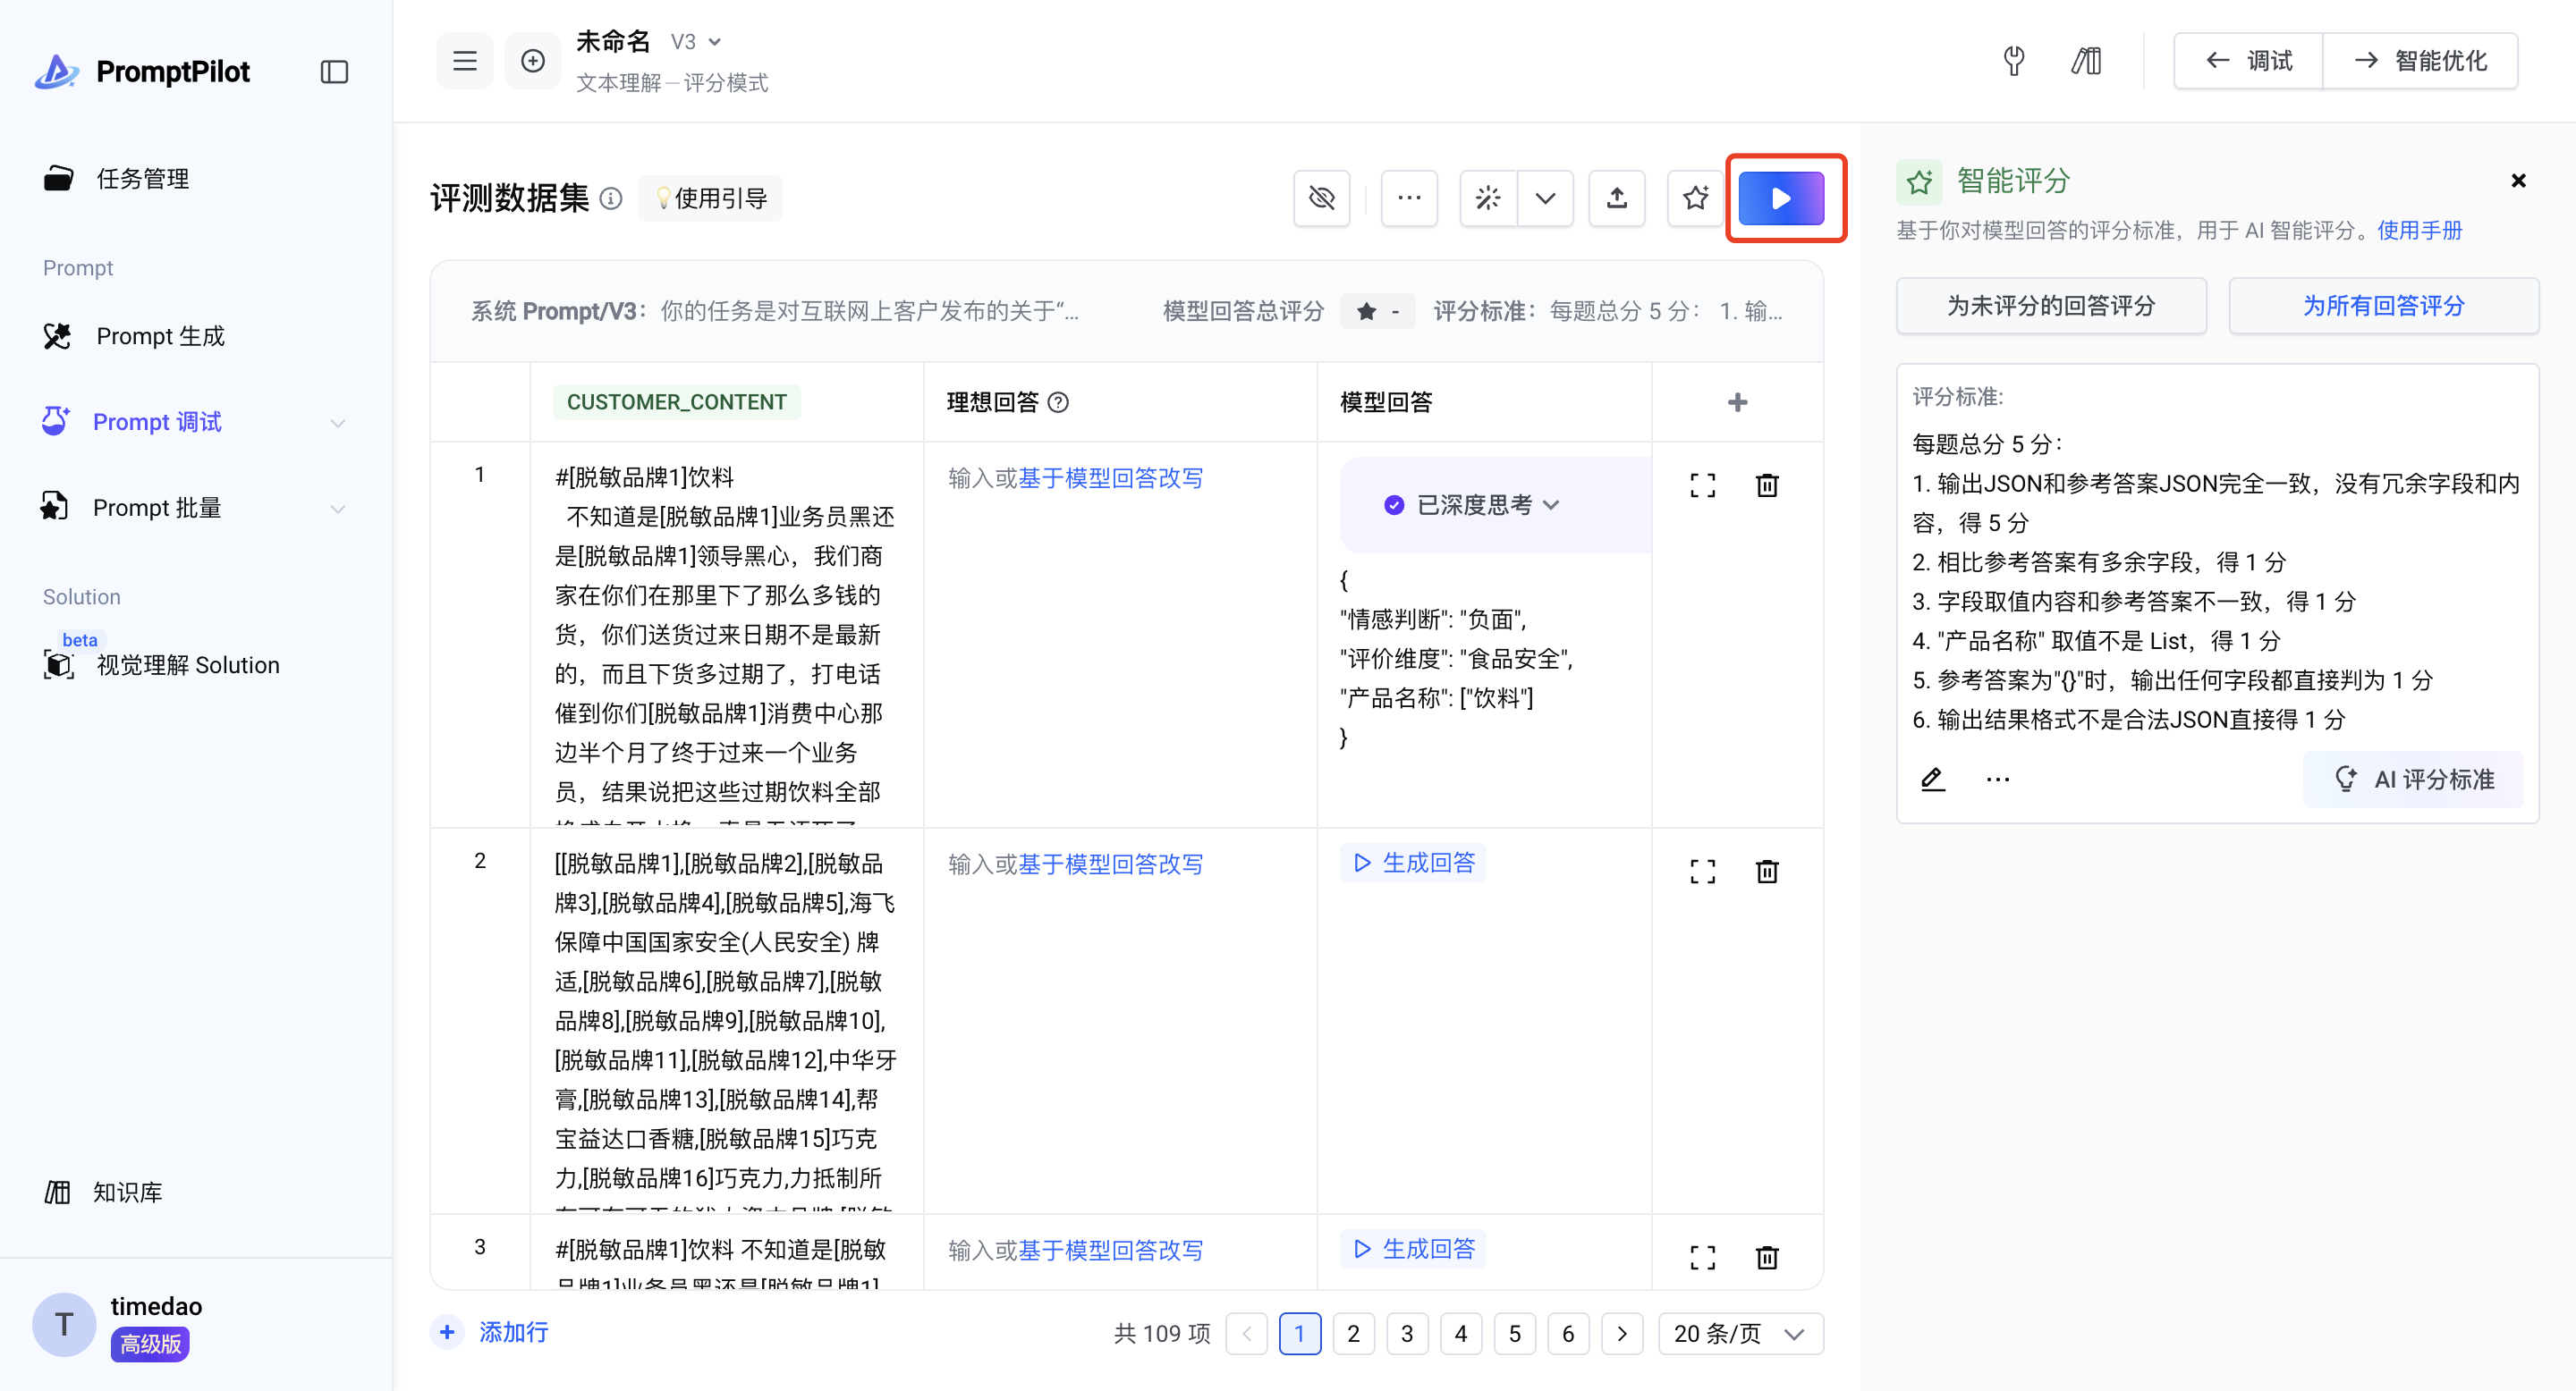Go to page 3 in pagination
This screenshot has height=1391, width=2576.
point(1406,1333)
